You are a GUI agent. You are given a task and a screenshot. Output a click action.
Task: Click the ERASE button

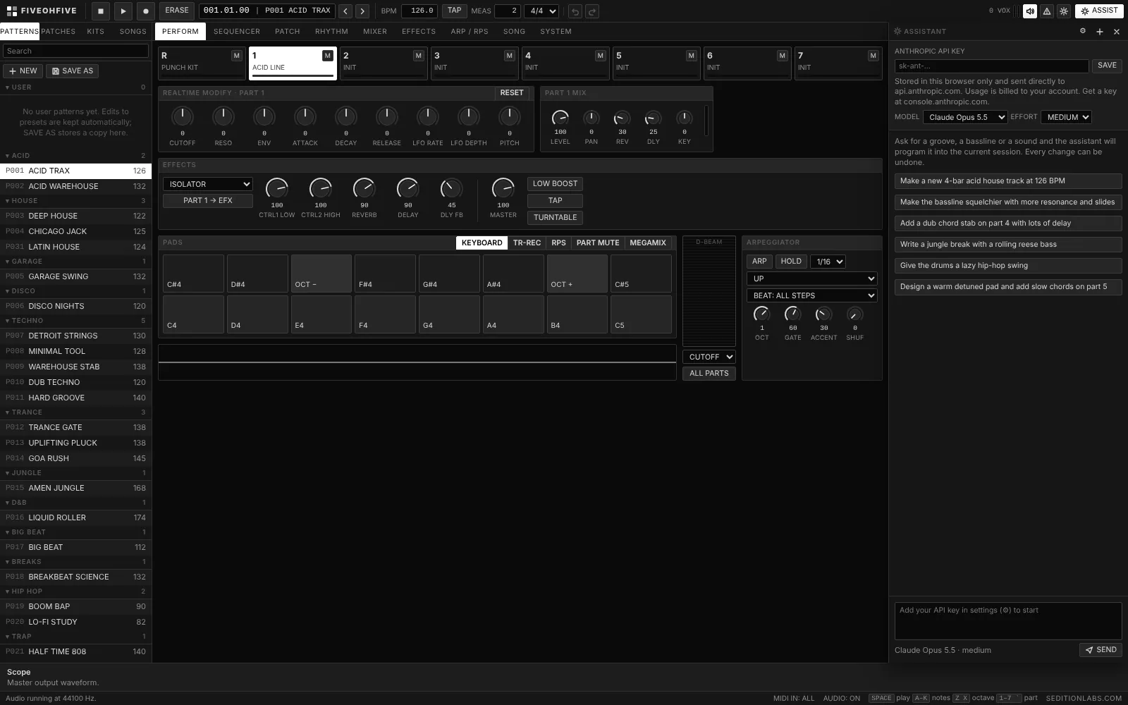coord(177,11)
